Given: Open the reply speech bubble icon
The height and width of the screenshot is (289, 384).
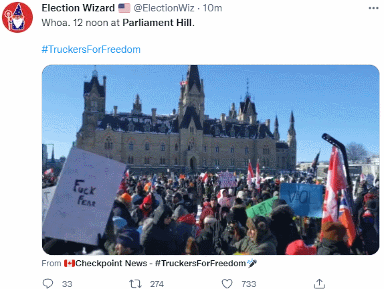Looking at the screenshot, I should click(x=47, y=284).
